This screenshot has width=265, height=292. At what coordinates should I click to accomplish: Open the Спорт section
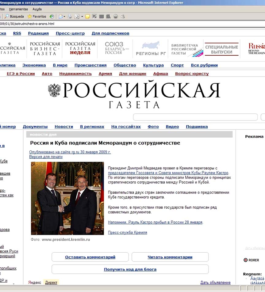point(177,65)
